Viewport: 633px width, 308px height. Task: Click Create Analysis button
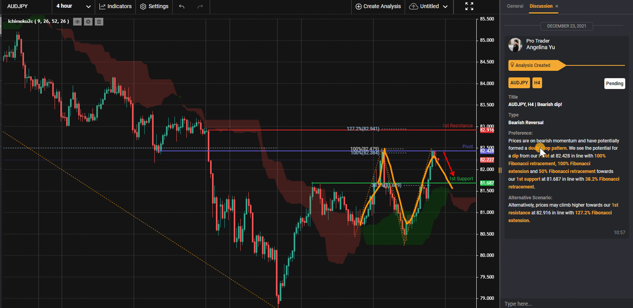coord(378,6)
